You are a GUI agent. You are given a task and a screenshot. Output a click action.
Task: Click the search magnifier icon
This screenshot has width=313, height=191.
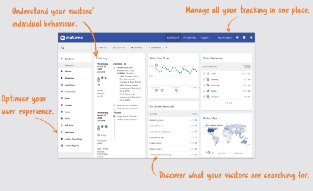63,47
